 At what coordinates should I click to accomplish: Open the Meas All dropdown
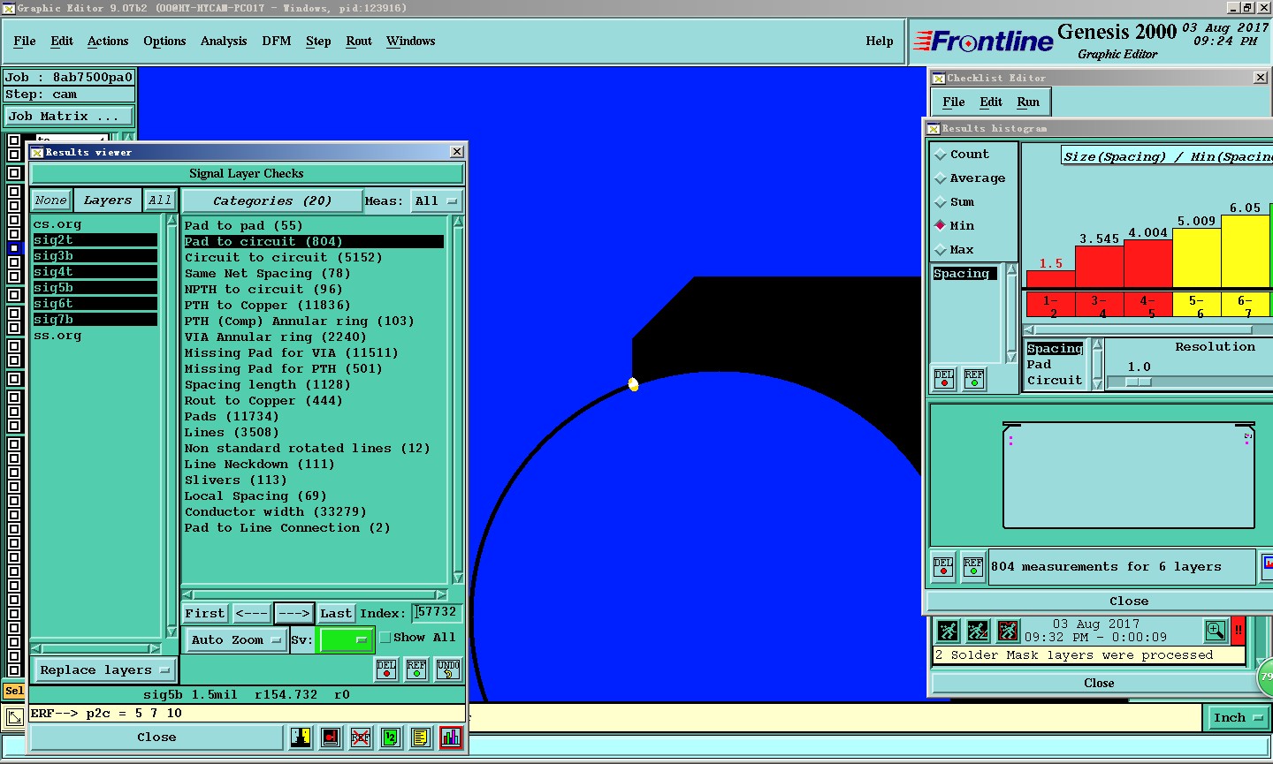pos(436,201)
